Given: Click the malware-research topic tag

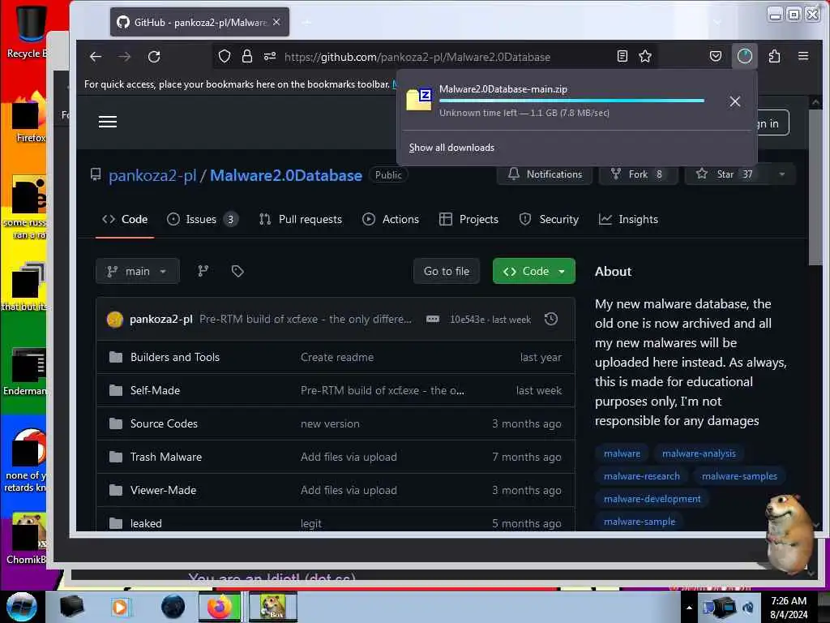Looking at the screenshot, I should click(642, 476).
